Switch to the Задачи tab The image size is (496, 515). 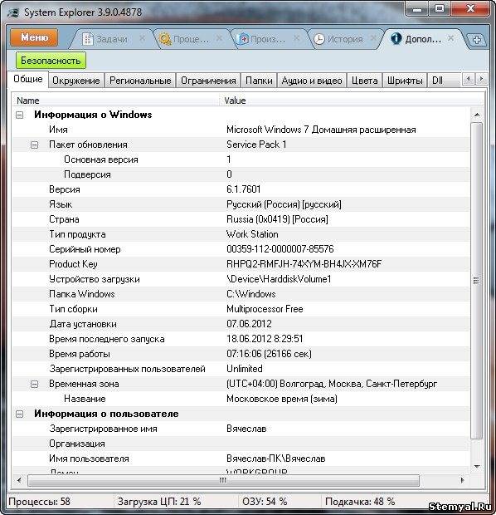tap(111, 39)
